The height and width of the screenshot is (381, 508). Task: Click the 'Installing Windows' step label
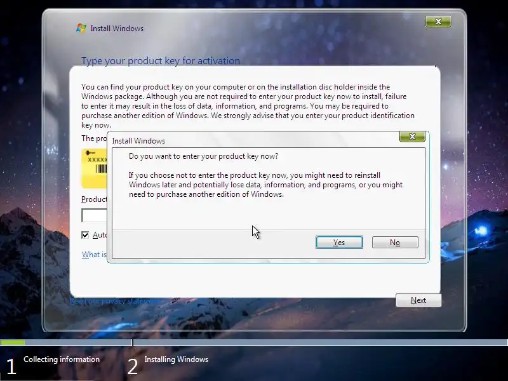[x=177, y=359]
